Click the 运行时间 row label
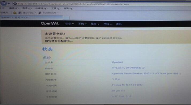191x105 pixels. coord(51,91)
